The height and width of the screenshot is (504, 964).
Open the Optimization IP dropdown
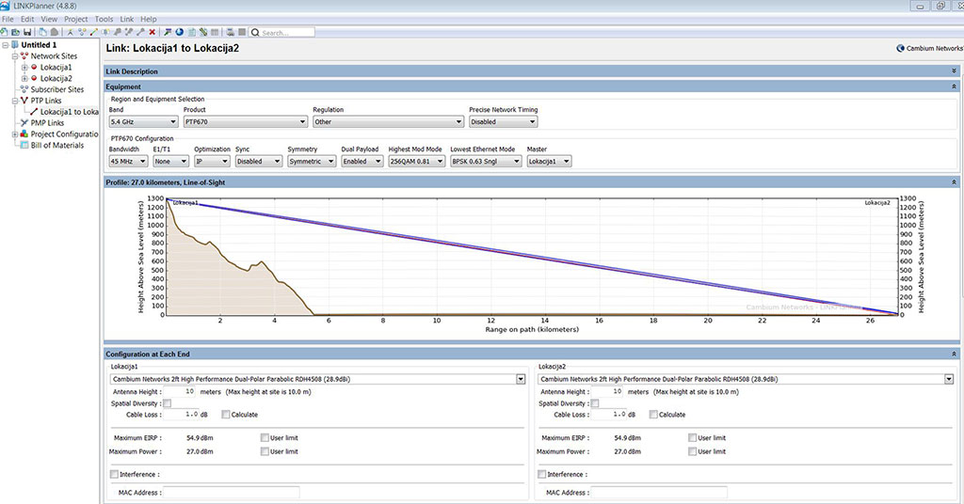212,161
